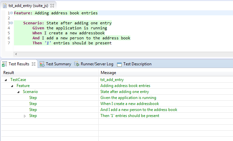Expand the last Step tree node
Viewport: 233px width, 141px height.
pos(25,116)
